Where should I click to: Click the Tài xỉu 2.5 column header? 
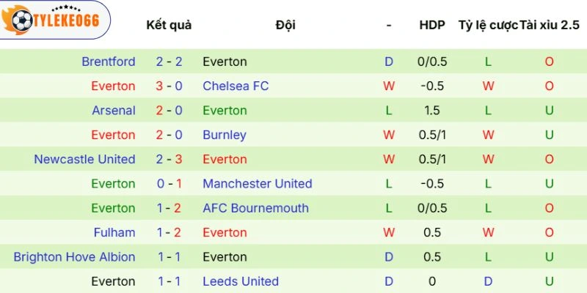[550, 25]
